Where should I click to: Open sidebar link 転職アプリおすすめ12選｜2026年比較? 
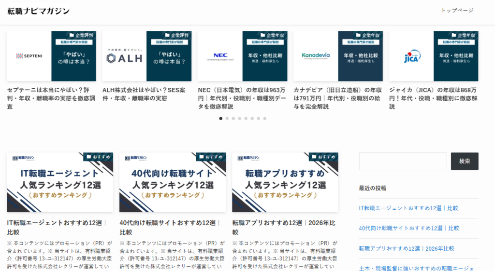(407, 249)
